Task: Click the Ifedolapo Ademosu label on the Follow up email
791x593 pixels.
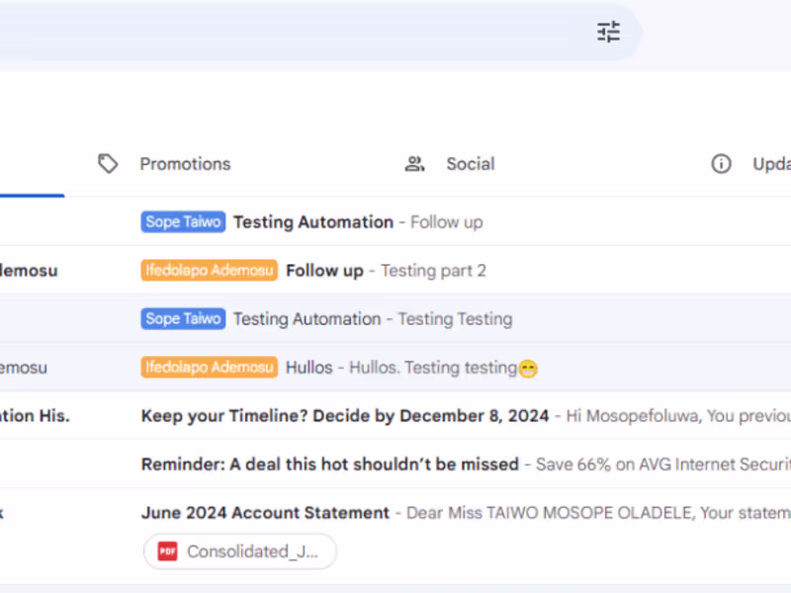Action: (209, 271)
